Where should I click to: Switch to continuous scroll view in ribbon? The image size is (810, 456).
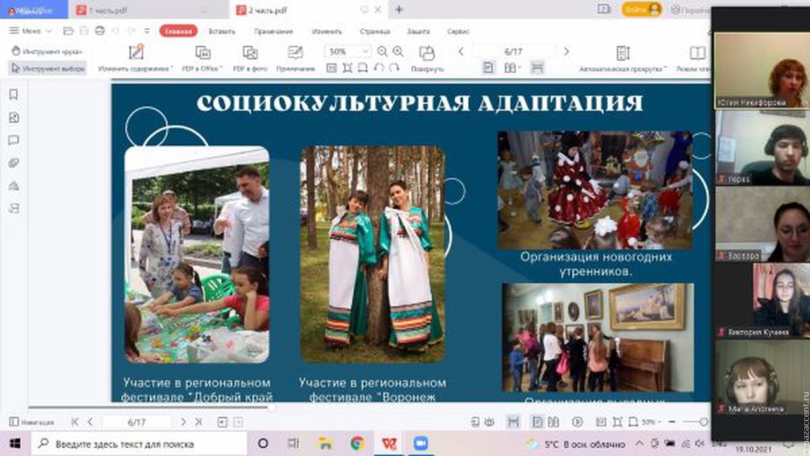(537, 68)
